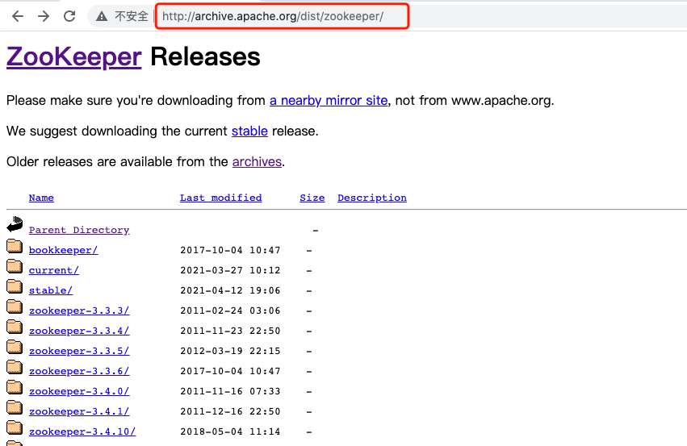Image resolution: width=687 pixels, height=446 pixels.
Task: Click the '不安全' security label
Action: (x=132, y=16)
